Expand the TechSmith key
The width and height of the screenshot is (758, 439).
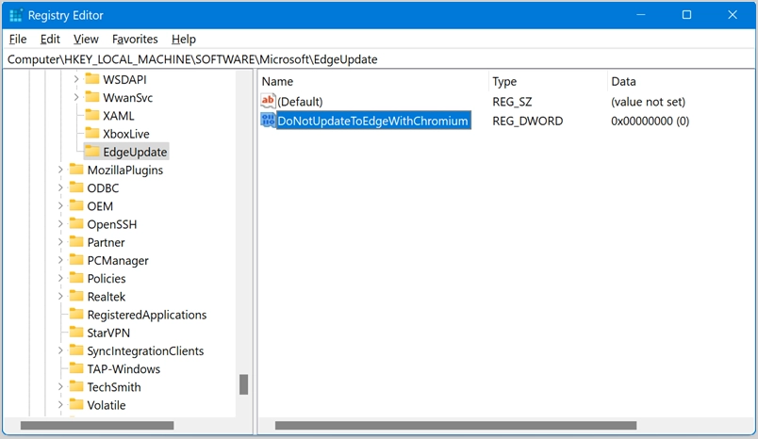(x=60, y=387)
